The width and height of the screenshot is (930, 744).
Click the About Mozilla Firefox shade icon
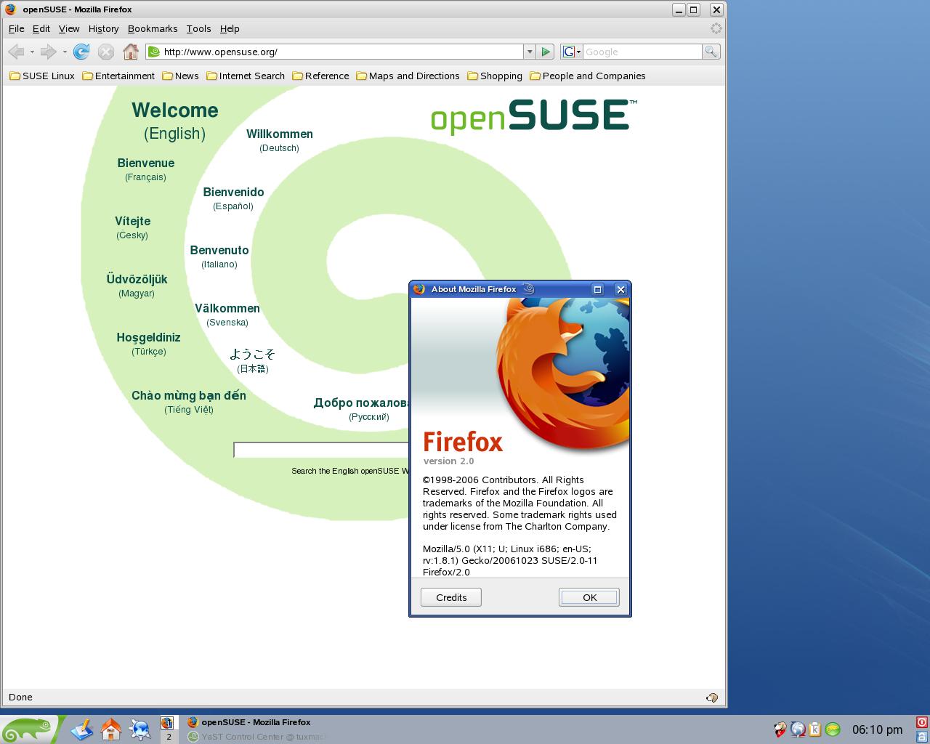(528, 289)
